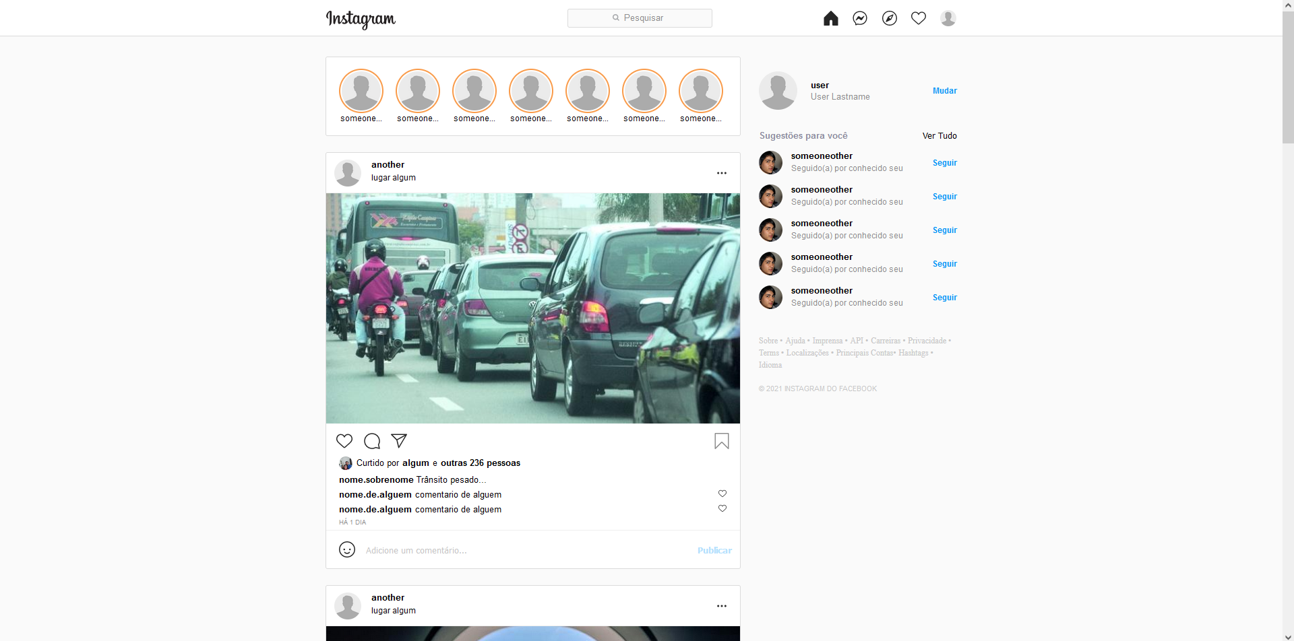
Task: Open comment bubble icon on traffic post
Action: [x=372, y=441]
